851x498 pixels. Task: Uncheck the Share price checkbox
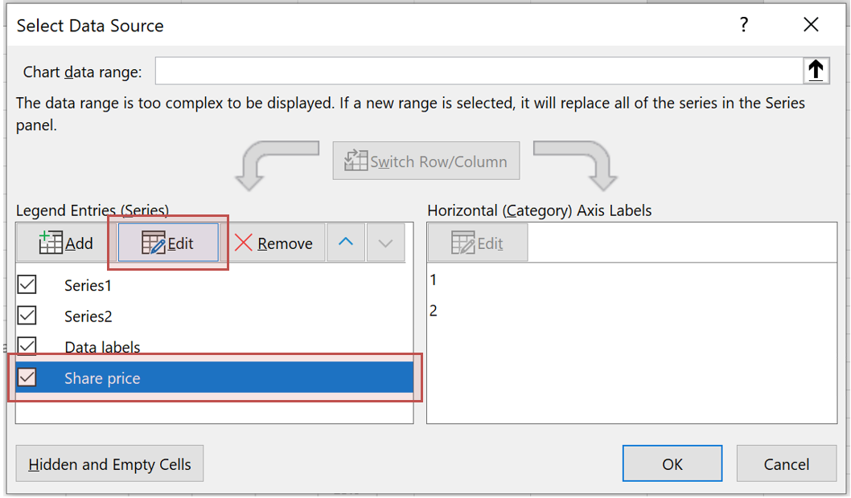click(27, 378)
